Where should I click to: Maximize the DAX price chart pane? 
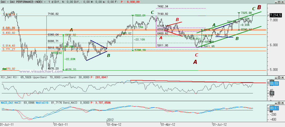(280, 2)
